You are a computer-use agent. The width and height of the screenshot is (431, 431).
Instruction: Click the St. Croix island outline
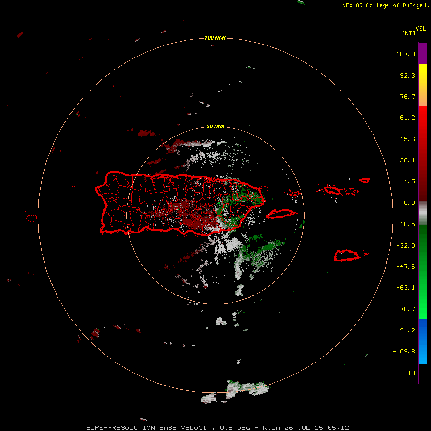[347, 256]
